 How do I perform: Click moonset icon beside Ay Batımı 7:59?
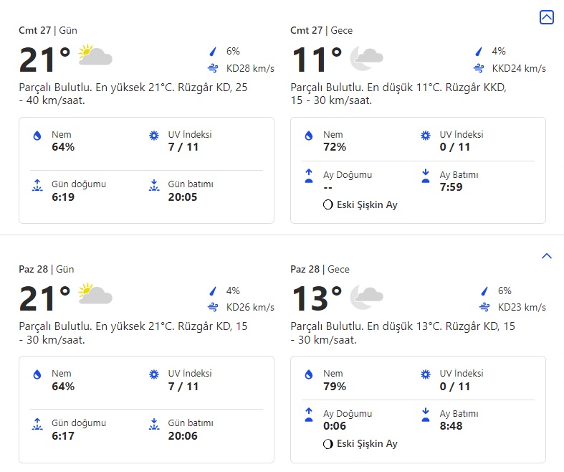pyautogui.click(x=425, y=176)
